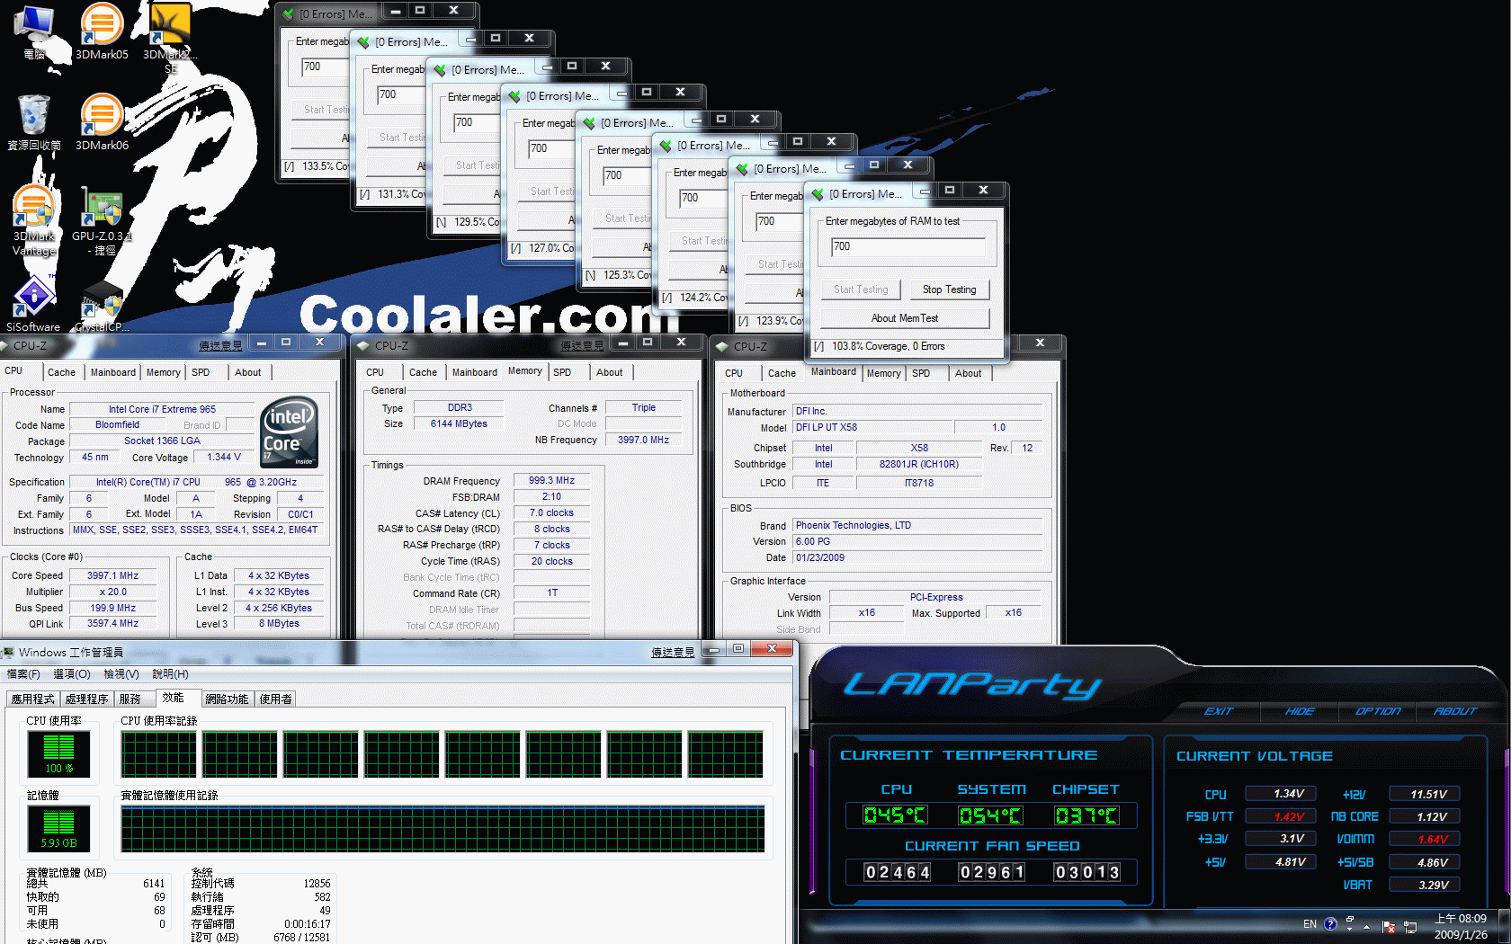Screen dimensions: 1511x944
Task: Switch to 使用者 tab in Task Manager
Action: [275, 699]
